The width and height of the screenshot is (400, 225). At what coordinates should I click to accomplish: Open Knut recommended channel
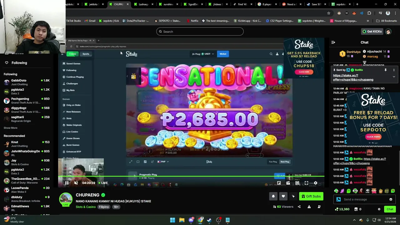coord(27,144)
